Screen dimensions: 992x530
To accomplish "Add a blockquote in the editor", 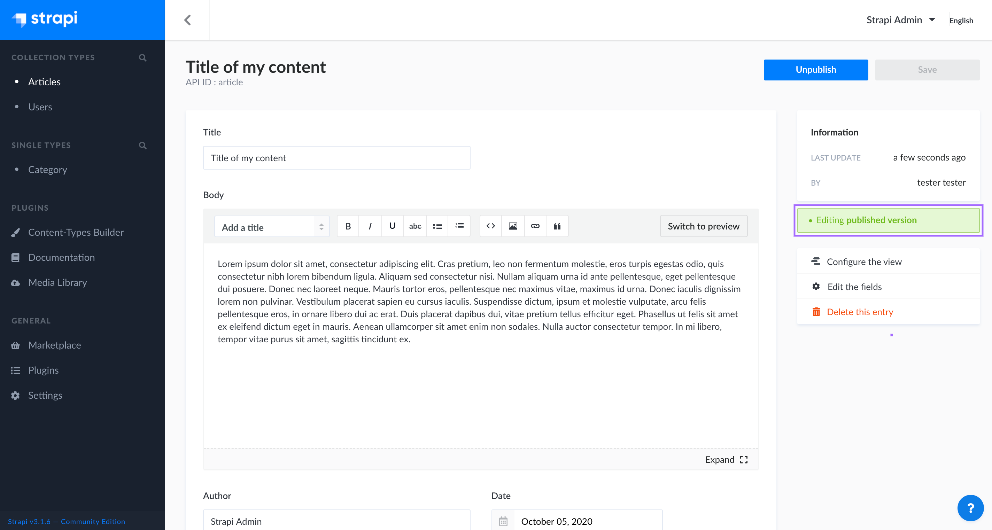I will pyautogui.click(x=557, y=226).
